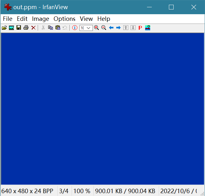
Task: Expand the zoom percentage dropdown
Action: click(89, 28)
